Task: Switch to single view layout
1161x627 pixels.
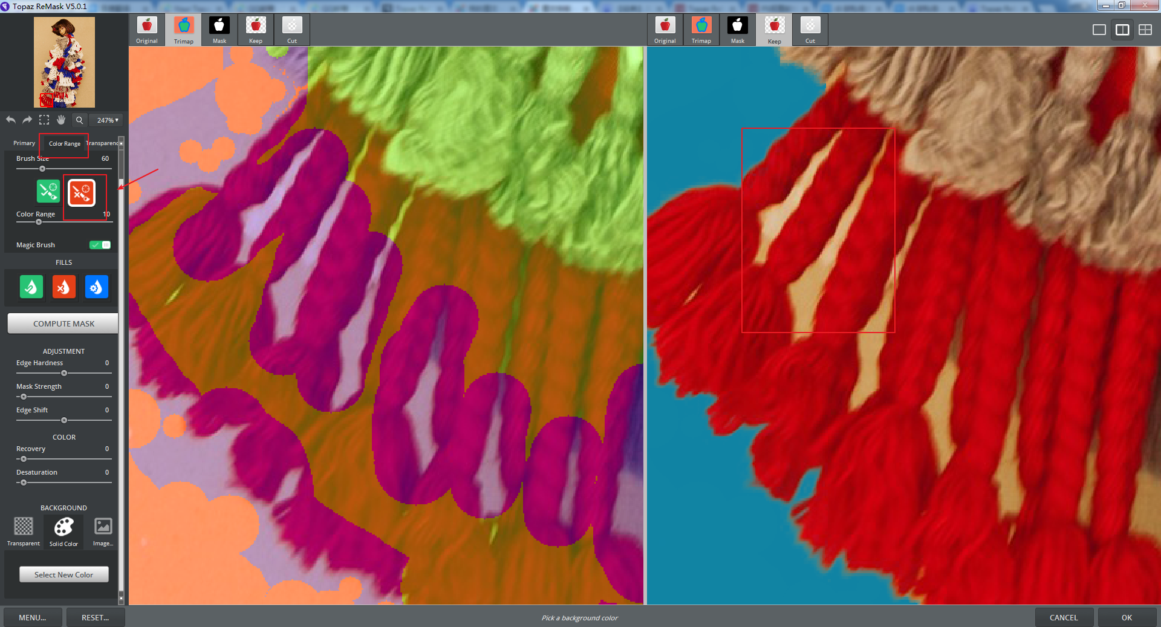Action: [x=1099, y=30]
